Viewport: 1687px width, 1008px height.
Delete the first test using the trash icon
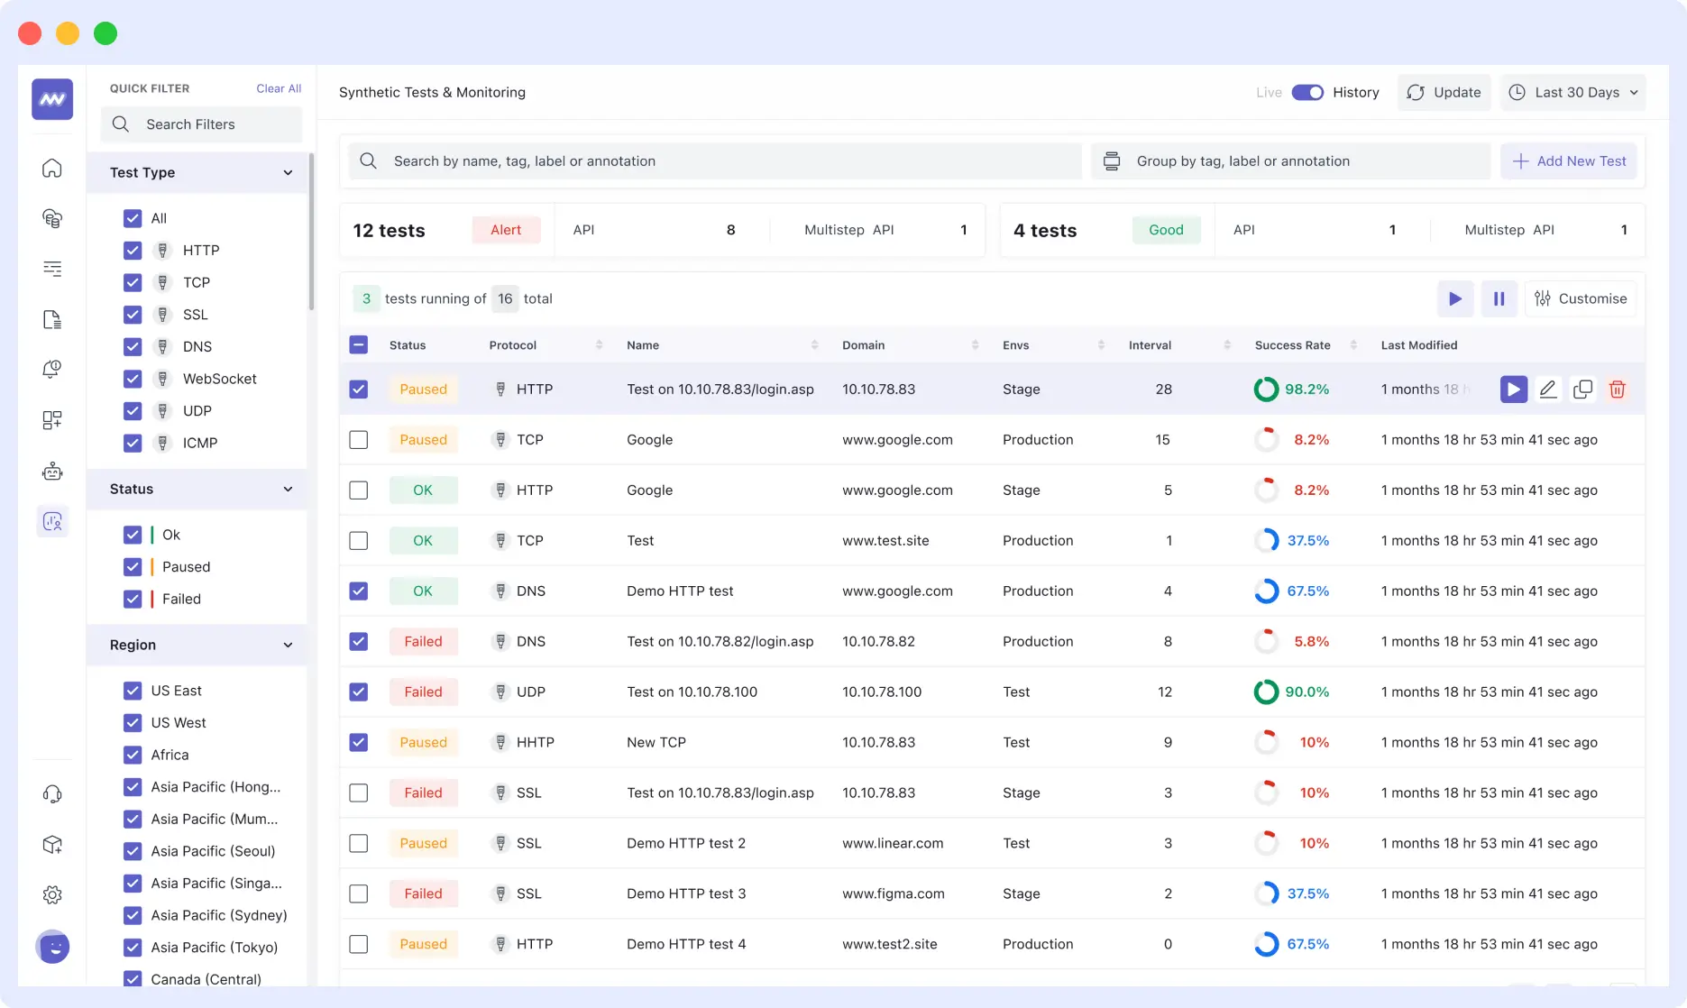(1617, 389)
